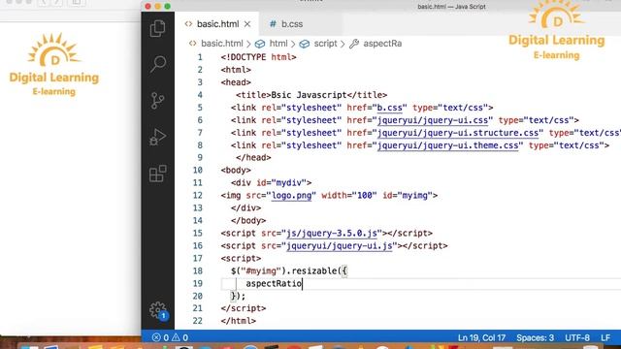Screen dimensions: 621x349
Task: Click line number 19 in gutter
Action: [x=197, y=284]
